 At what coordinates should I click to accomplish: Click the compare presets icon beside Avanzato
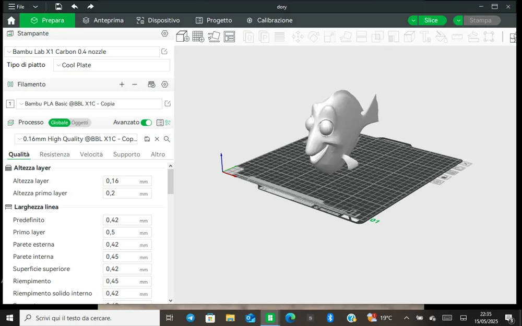tap(168, 123)
